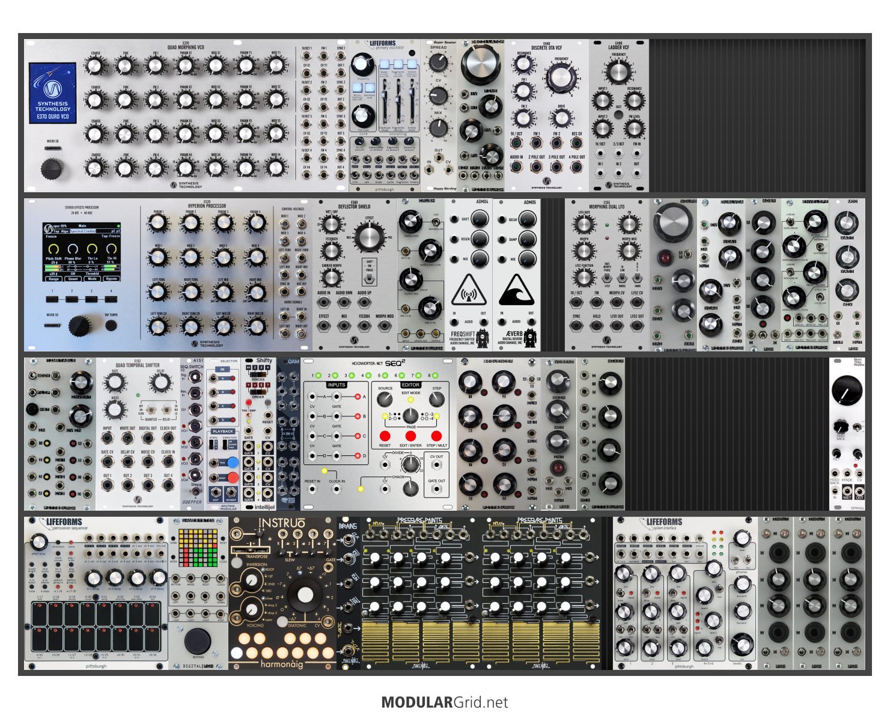890x715 pixels.
Task: Turn the LFO1 RATE knob on E355
Action: coord(584,224)
